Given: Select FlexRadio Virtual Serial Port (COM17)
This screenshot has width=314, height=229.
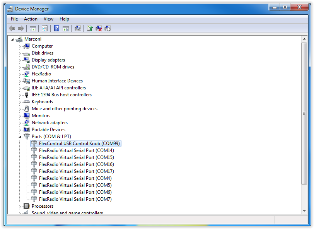Looking at the screenshot, I should pyautogui.click(x=77, y=171).
